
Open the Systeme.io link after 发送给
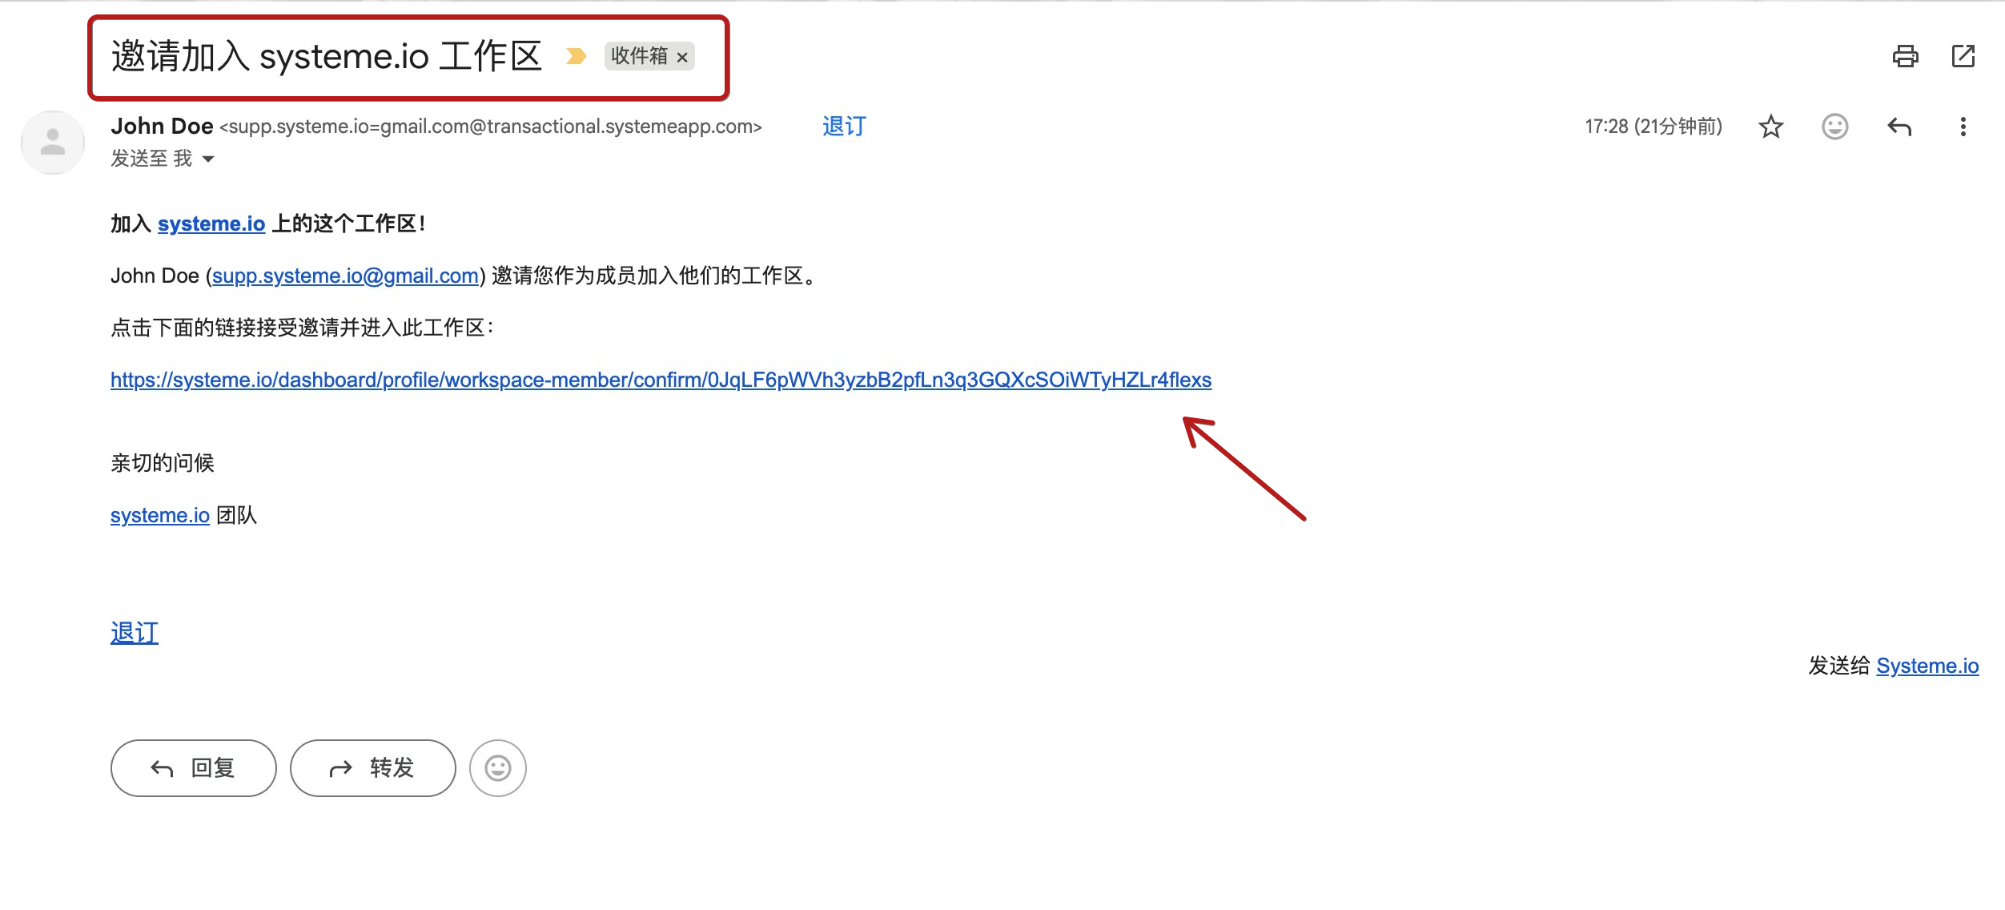1927,666
